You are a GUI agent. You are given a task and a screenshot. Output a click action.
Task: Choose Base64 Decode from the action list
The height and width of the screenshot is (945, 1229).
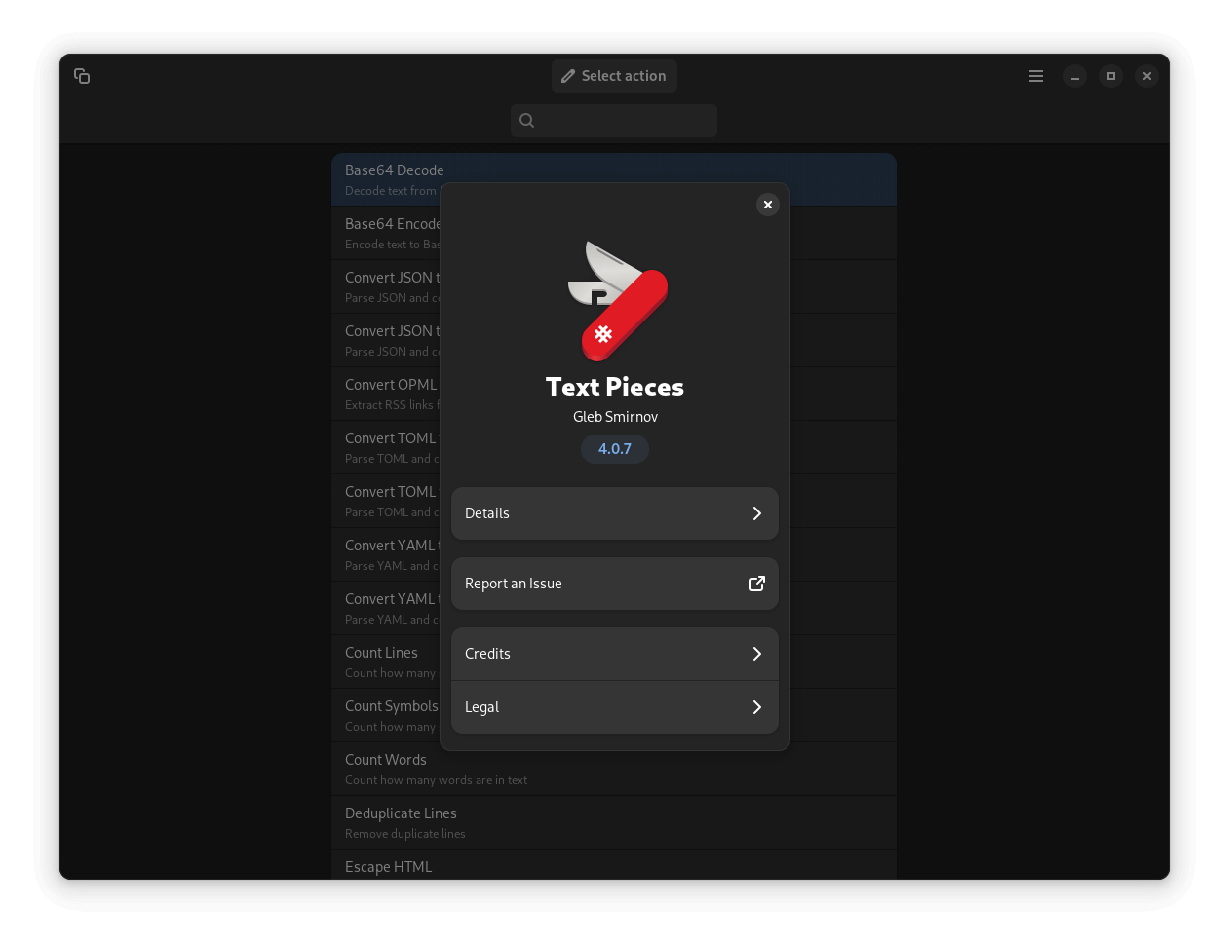394,178
